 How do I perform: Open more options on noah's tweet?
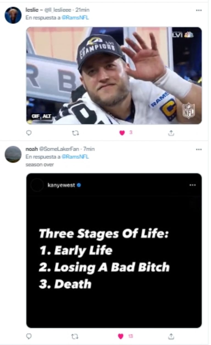click(199, 149)
